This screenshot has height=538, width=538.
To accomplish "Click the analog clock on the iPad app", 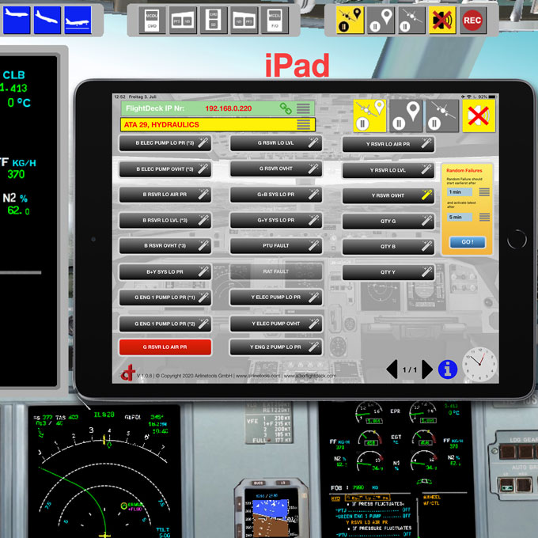I will coord(479,364).
